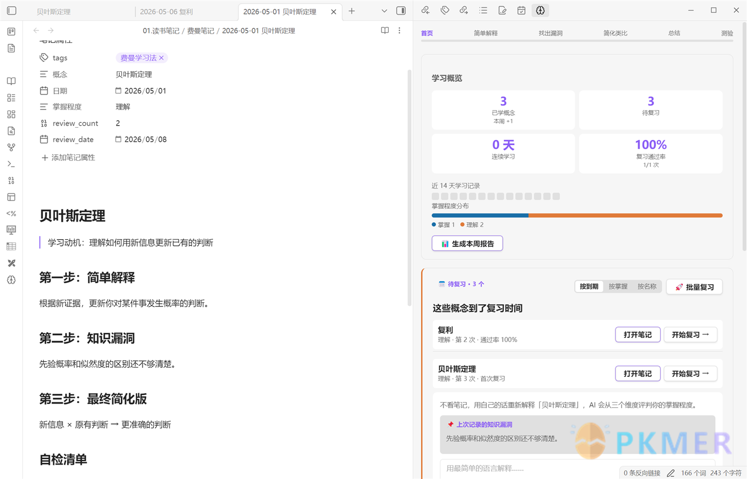
Task: Click the Templater <% ribbon icon
Action: tap(11, 213)
